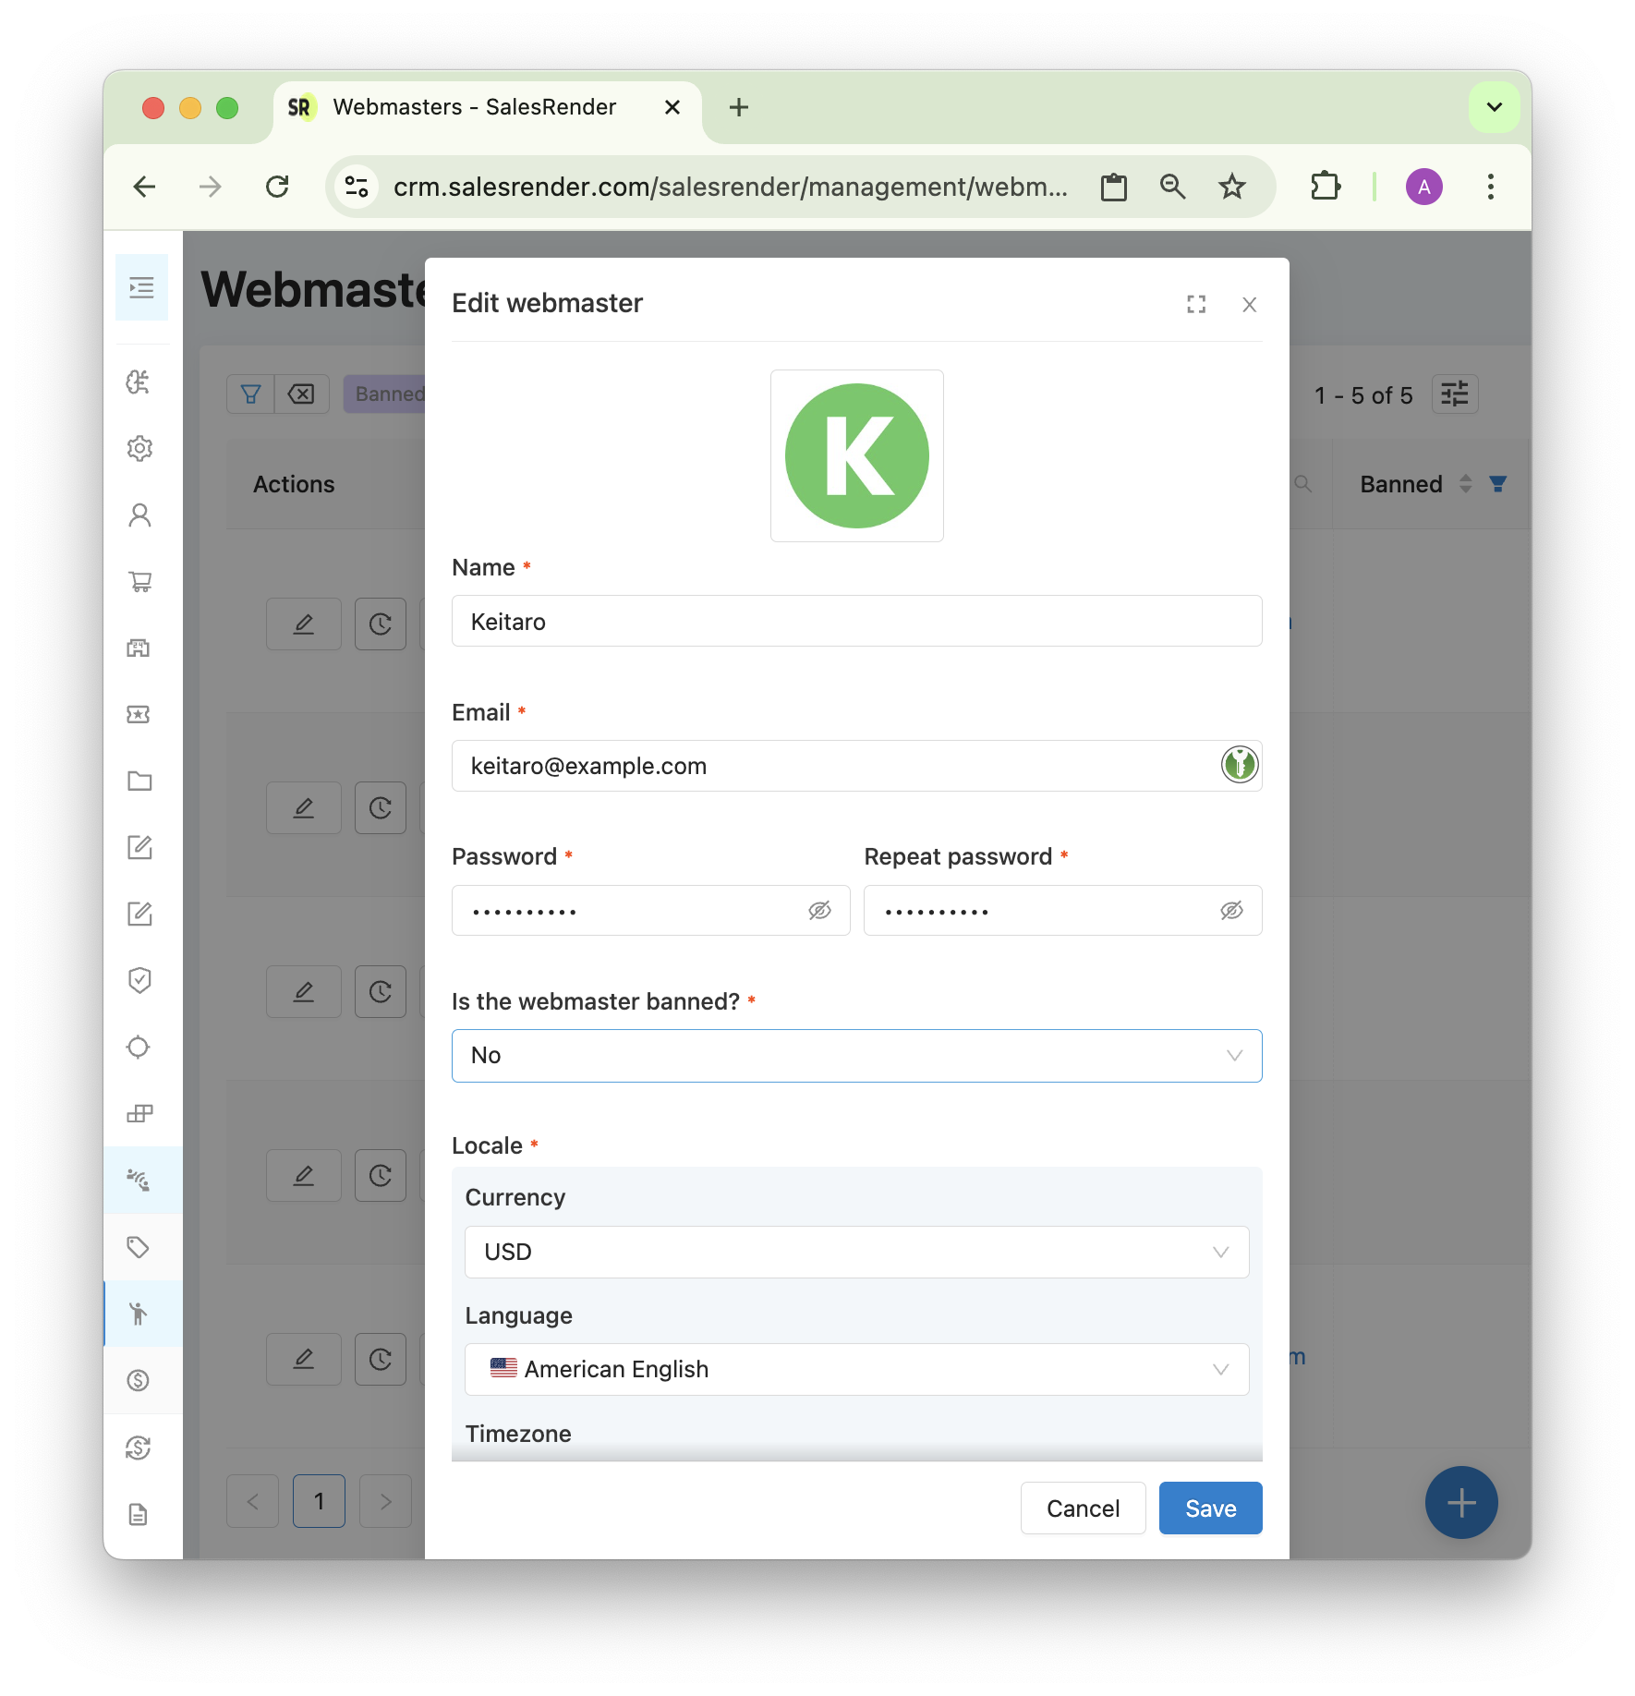The image size is (1635, 1696).
Task: Sort the Banned column
Action: tap(1466, 484)
